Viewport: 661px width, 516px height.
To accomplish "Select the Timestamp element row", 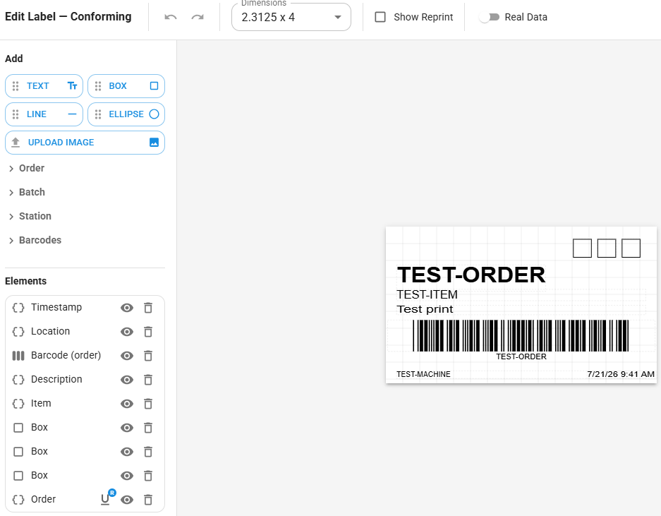I will [85, 308].
